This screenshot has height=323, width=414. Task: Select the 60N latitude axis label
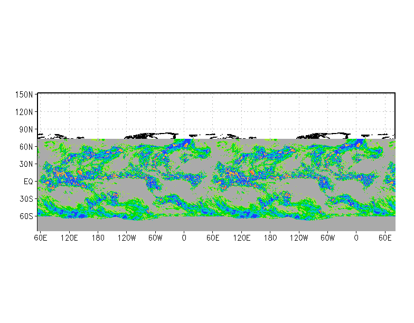[26, 147]
